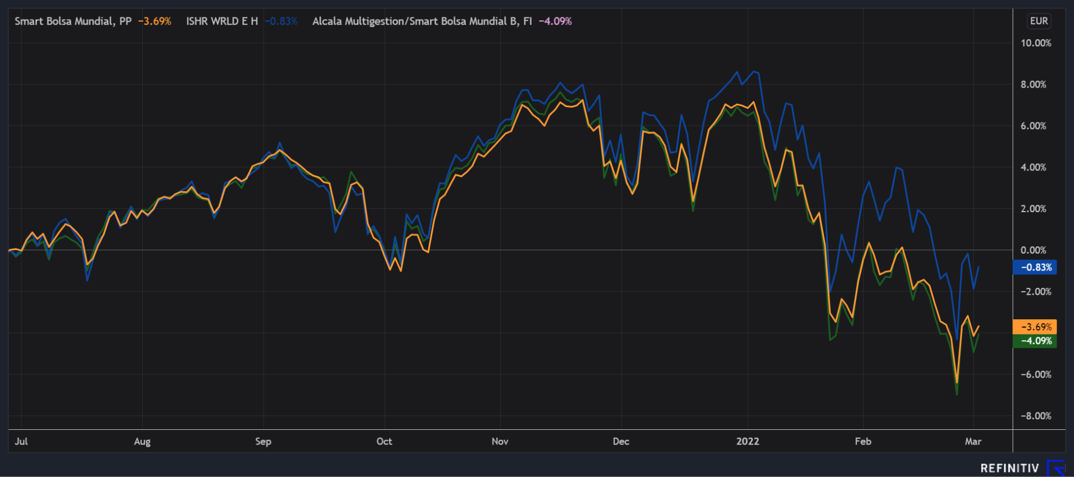Select the Alcala Multigestion/Smart Bolsa Mundial B legend
Screen dimensions: 1074x477
coord(422,21)
